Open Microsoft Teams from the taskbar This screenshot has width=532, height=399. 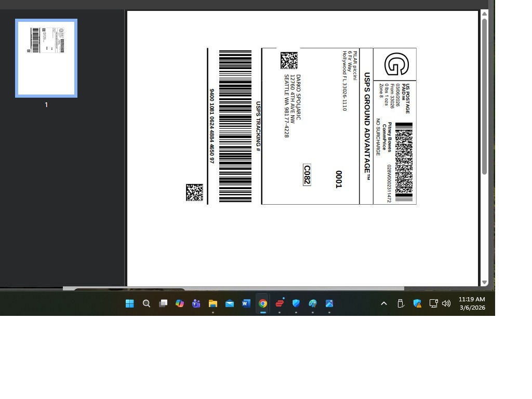coord(196,303)
